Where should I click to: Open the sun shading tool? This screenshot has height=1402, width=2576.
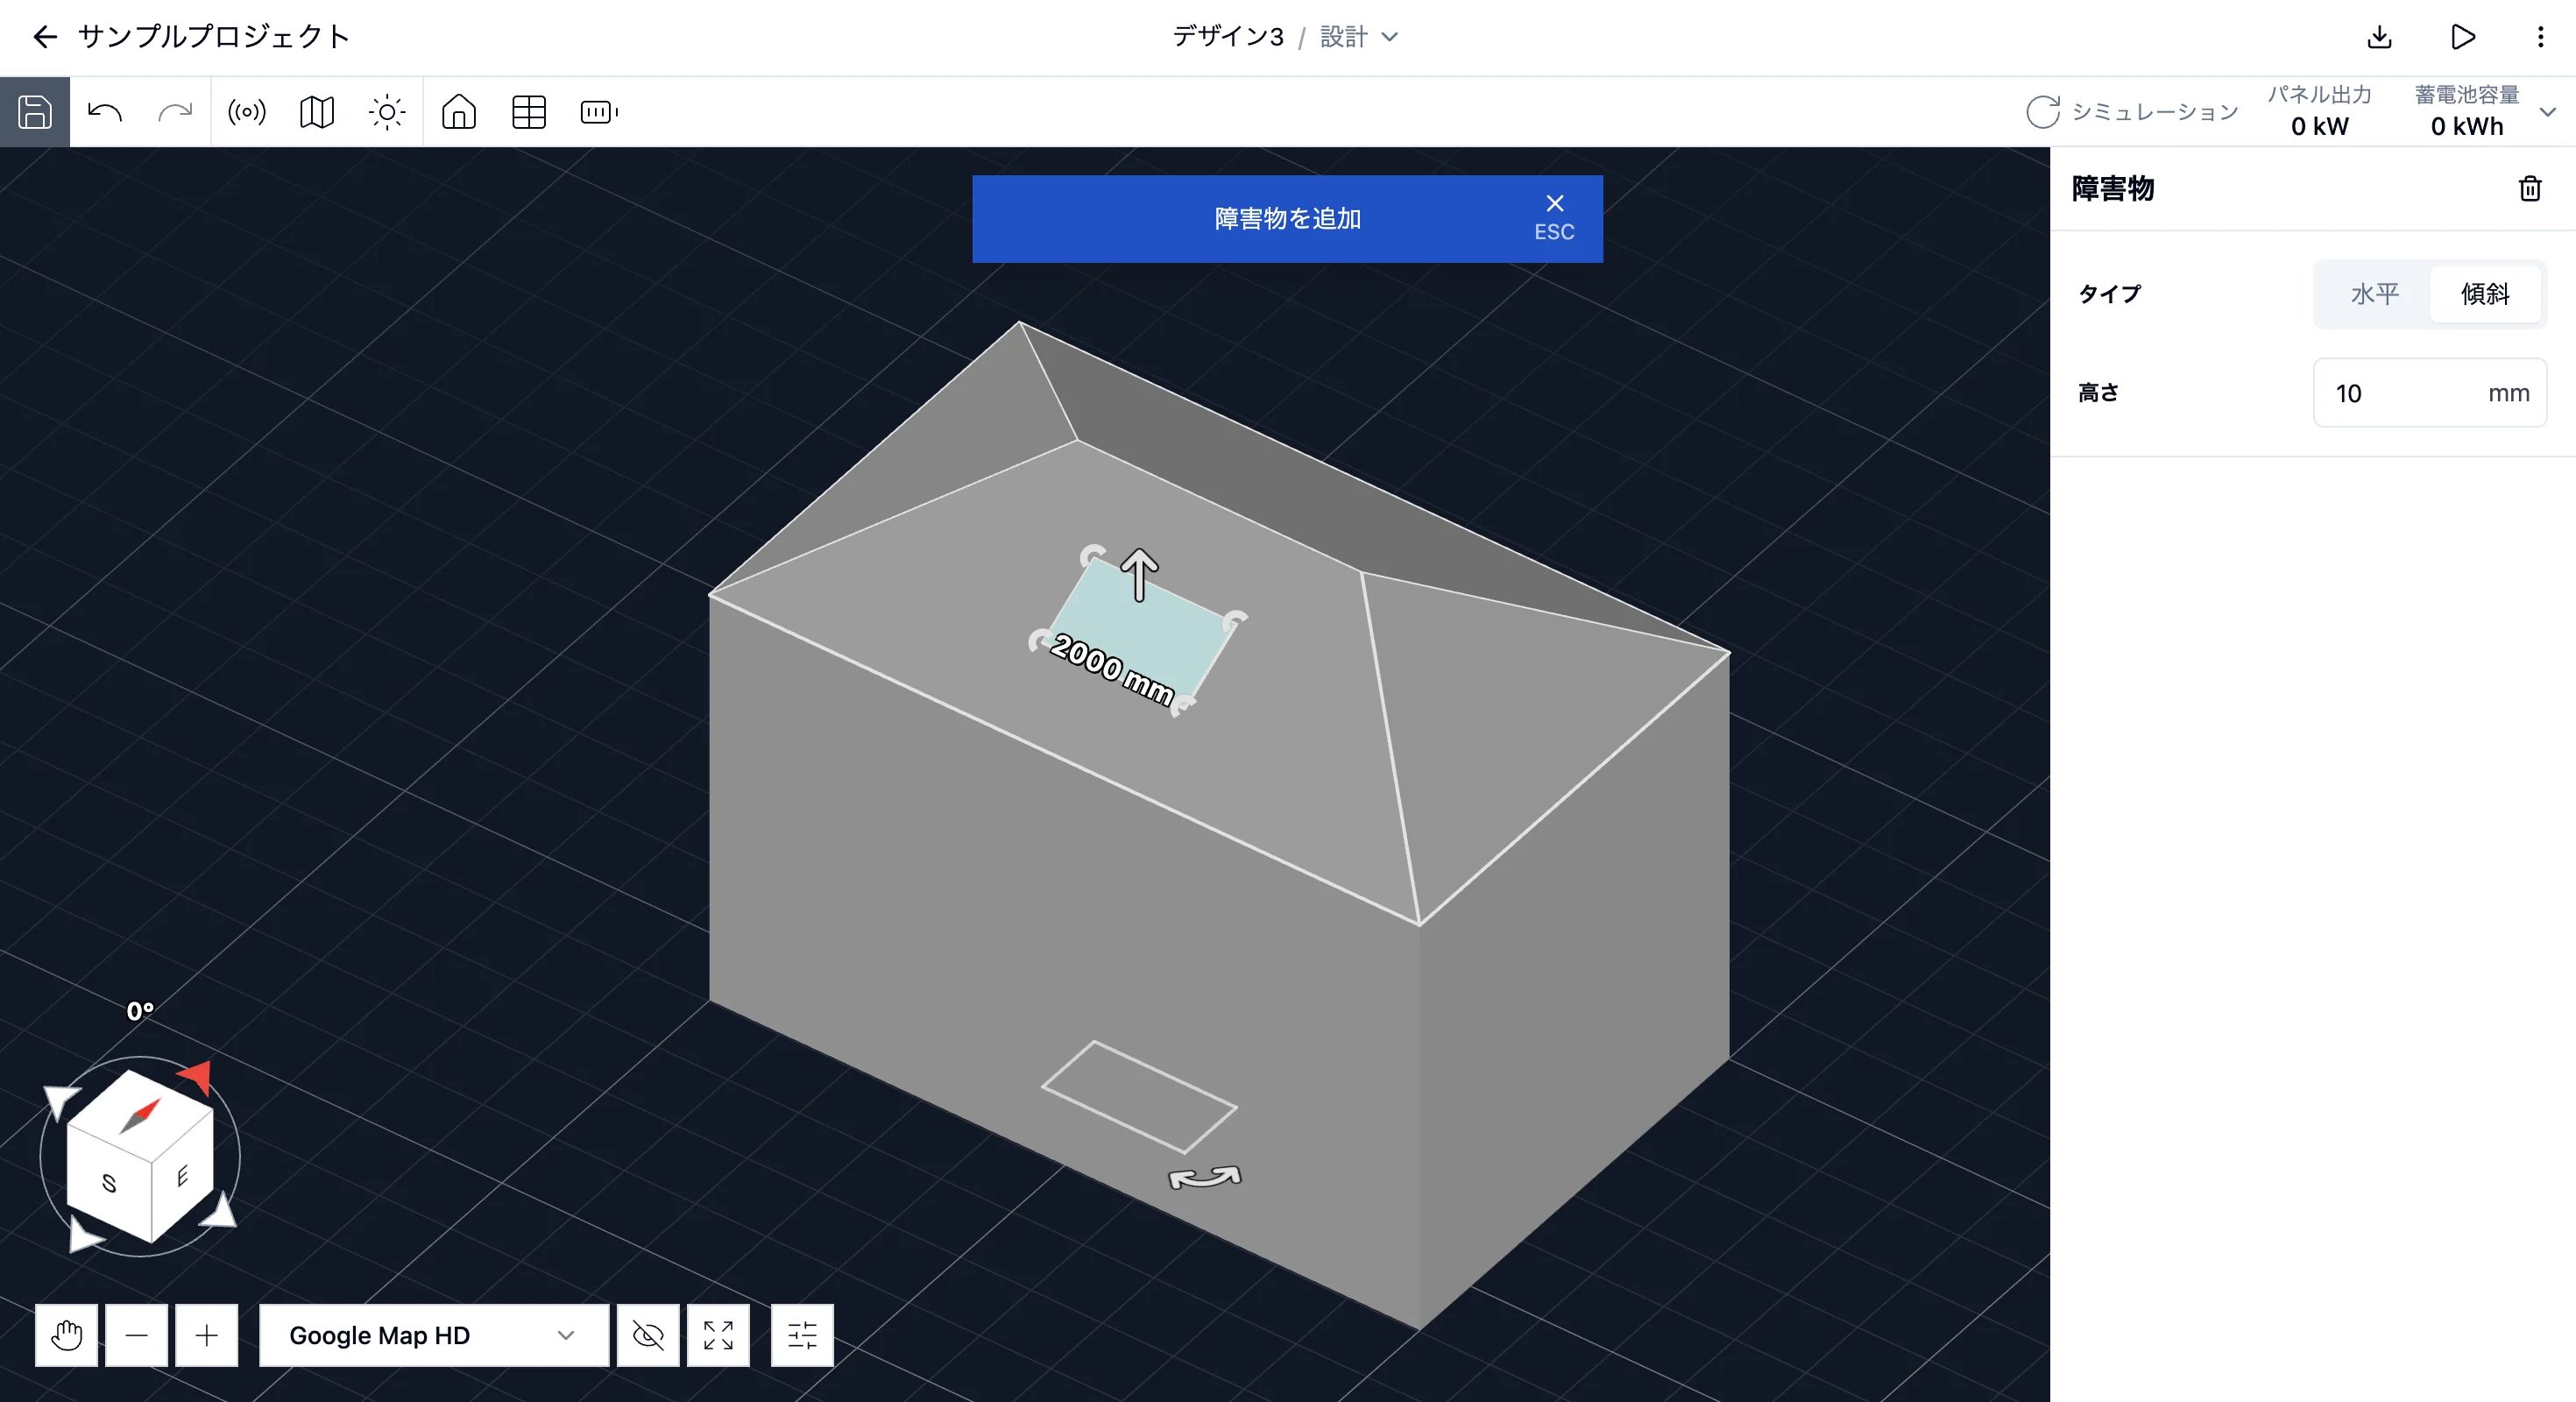tap(387, 112)
